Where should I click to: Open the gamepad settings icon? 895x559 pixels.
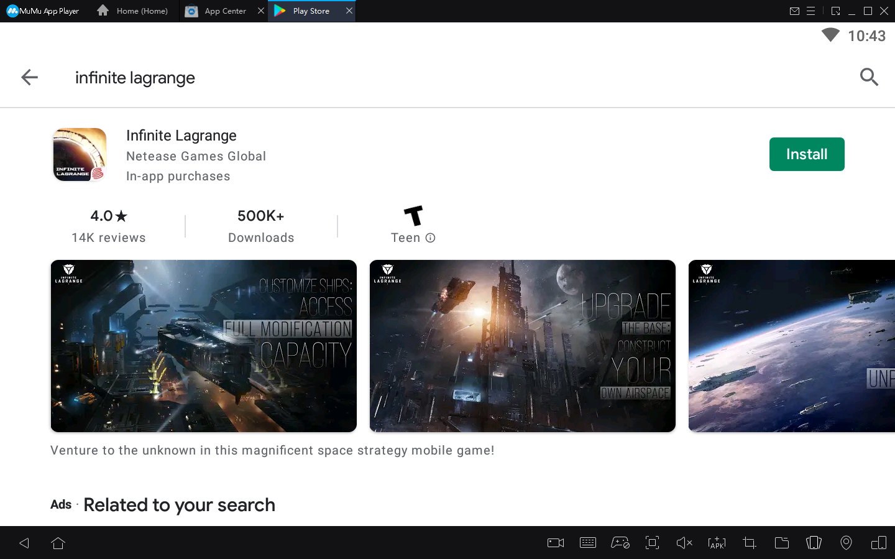(x=620, y=543)
